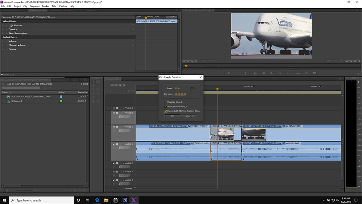Click blue label swatch for AGE OF AIRPLANES
The width and height of the screenshot is (362, 204).
(x=61, y=97)
